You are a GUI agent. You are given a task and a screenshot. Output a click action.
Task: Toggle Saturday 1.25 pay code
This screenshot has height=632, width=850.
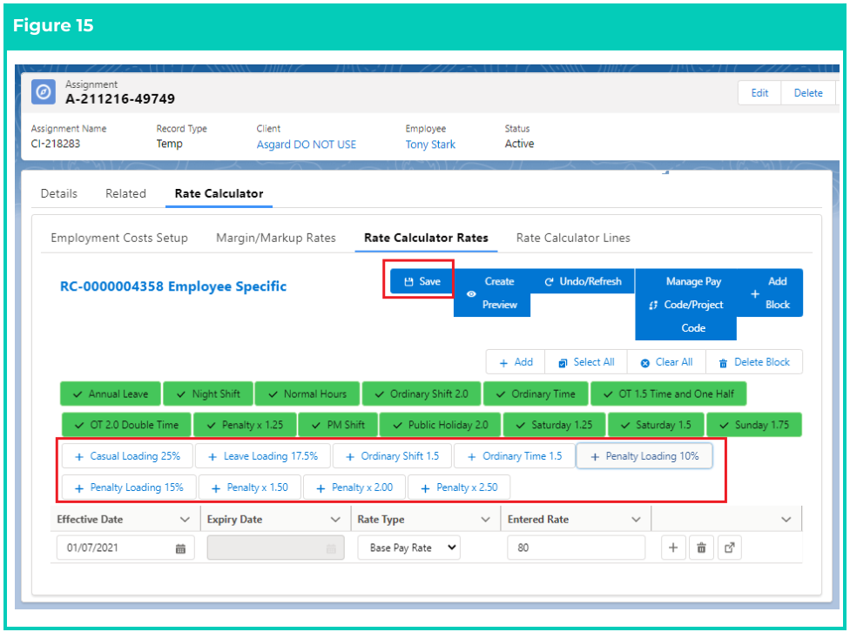coord(554,425)
